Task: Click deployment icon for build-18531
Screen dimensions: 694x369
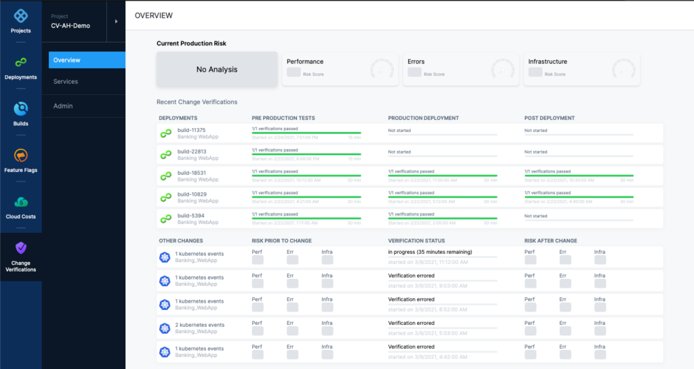Action: tap(166, 176)
